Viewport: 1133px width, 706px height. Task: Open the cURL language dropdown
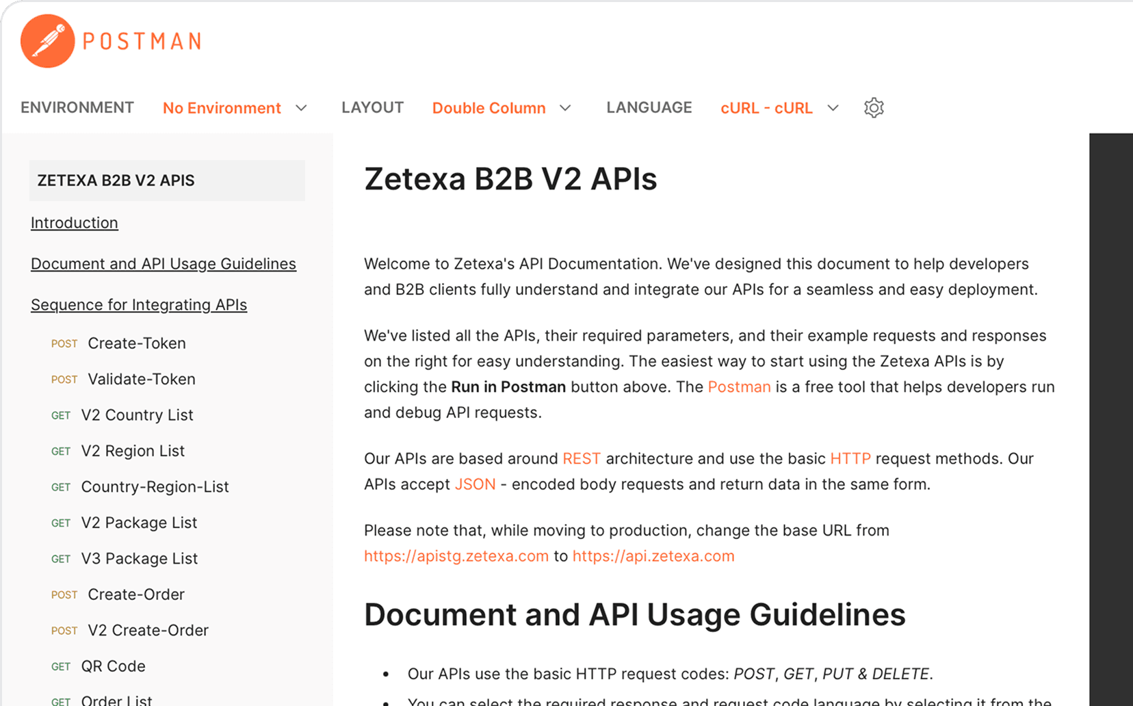point(779,108)
